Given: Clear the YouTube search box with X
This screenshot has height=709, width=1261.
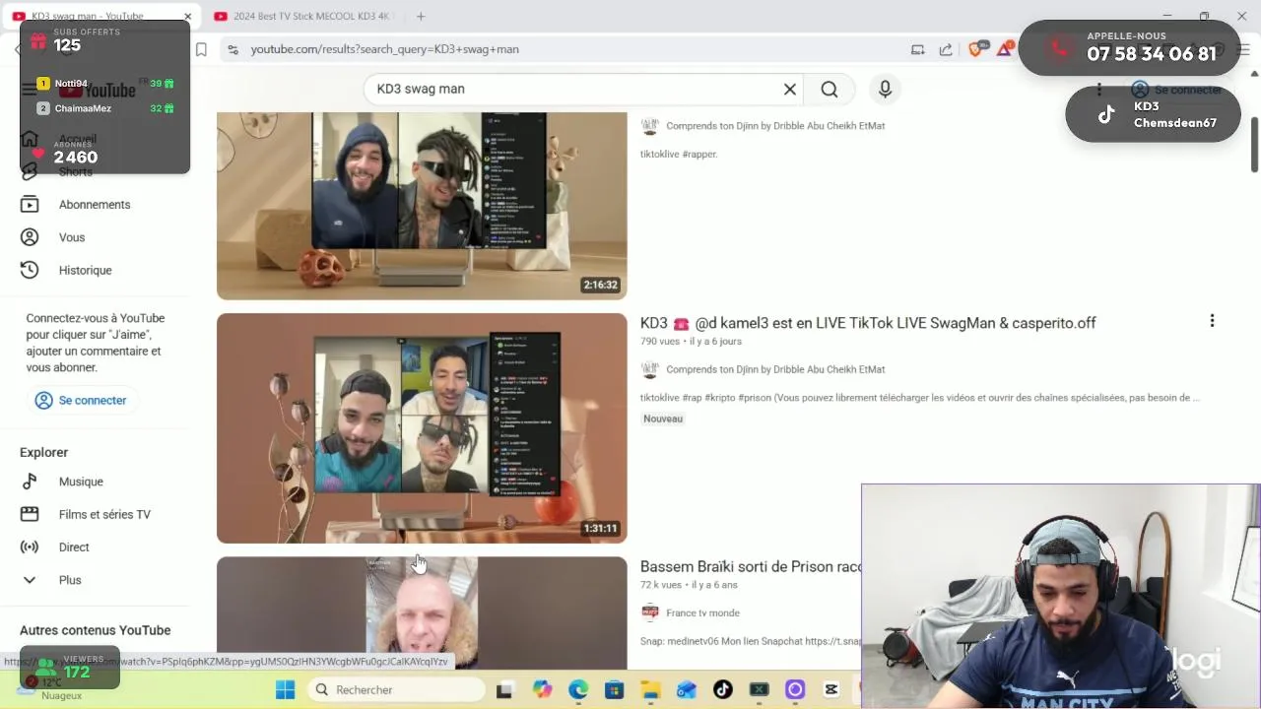Looking at the screenshot, I should tap(790, 89).
